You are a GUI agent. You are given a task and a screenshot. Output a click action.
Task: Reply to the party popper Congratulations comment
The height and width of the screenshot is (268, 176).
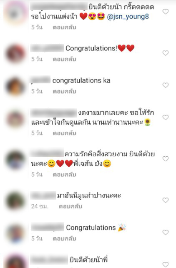[x=64, y=238]
